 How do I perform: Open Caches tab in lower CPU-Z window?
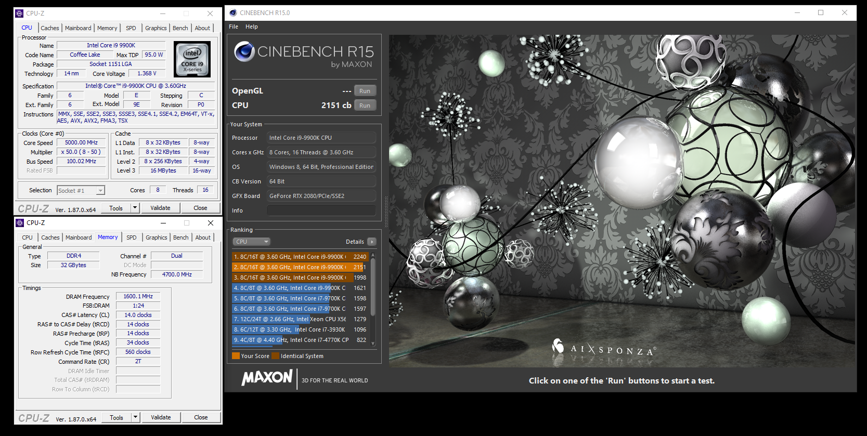tap(50, 237)
